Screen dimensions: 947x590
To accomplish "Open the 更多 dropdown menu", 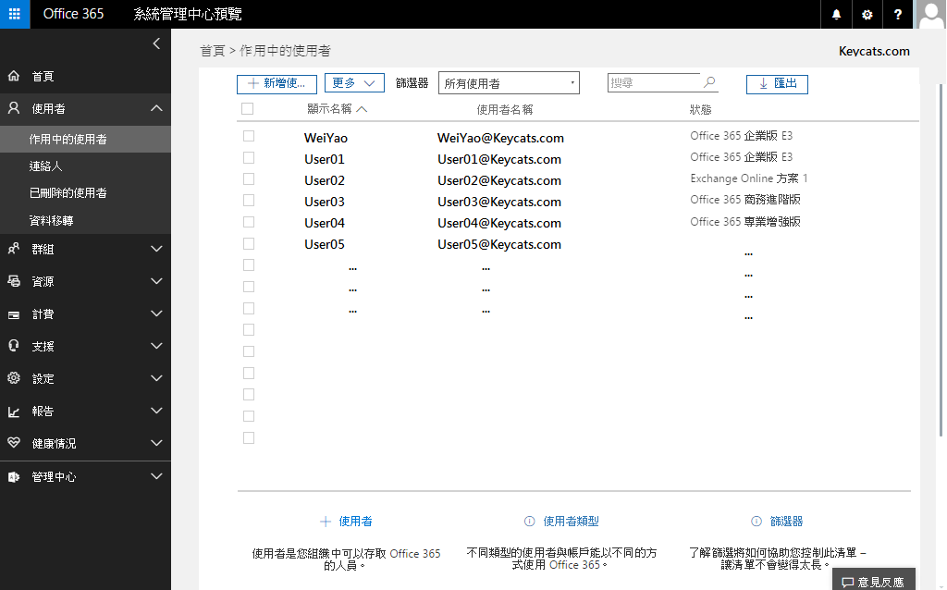I will click(x=354, y=82).
